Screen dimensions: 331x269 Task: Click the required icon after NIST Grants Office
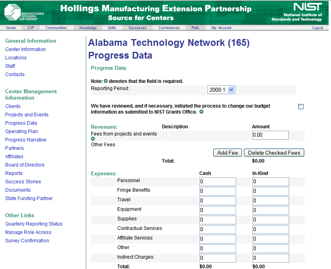[201, 112]
